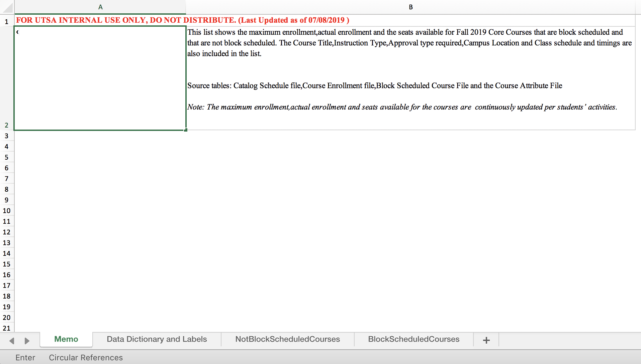Select row 2 by its row number

click(7, 125)
